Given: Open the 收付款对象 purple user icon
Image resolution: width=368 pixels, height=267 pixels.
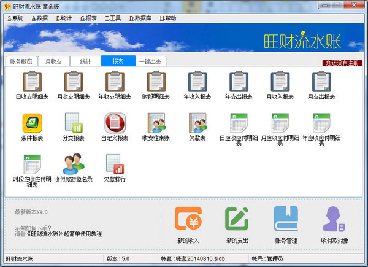Looking at the screenshot, I should [335, 219].
